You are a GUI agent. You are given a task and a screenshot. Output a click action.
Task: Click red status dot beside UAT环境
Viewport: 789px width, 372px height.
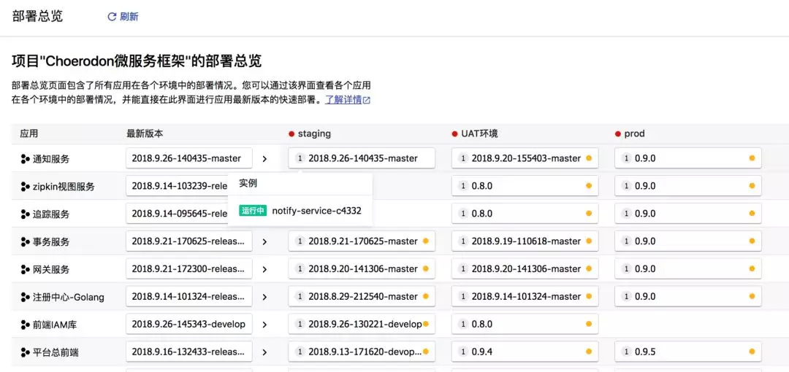pyautogui.click(x=454, y=133)
